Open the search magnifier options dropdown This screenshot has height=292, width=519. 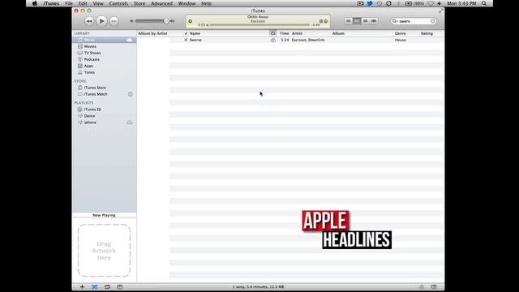click(x=395, y=21)
